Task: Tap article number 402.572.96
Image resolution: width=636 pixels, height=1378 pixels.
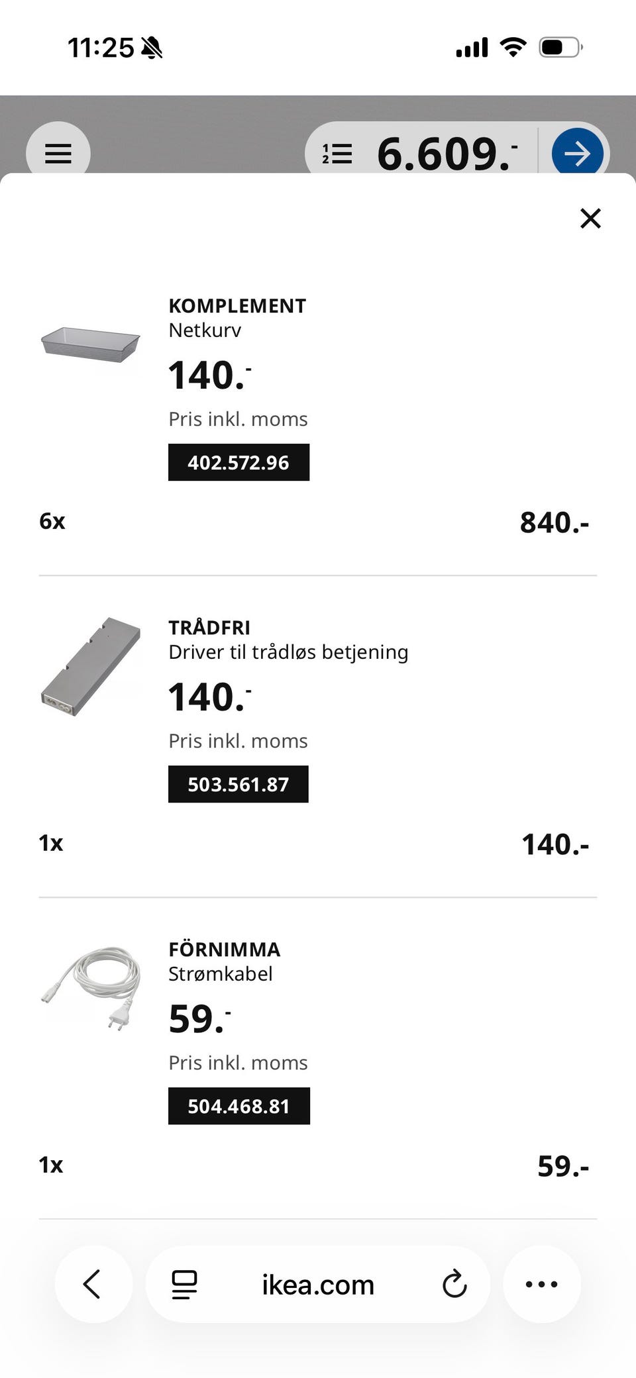Action: pos(238,462)
